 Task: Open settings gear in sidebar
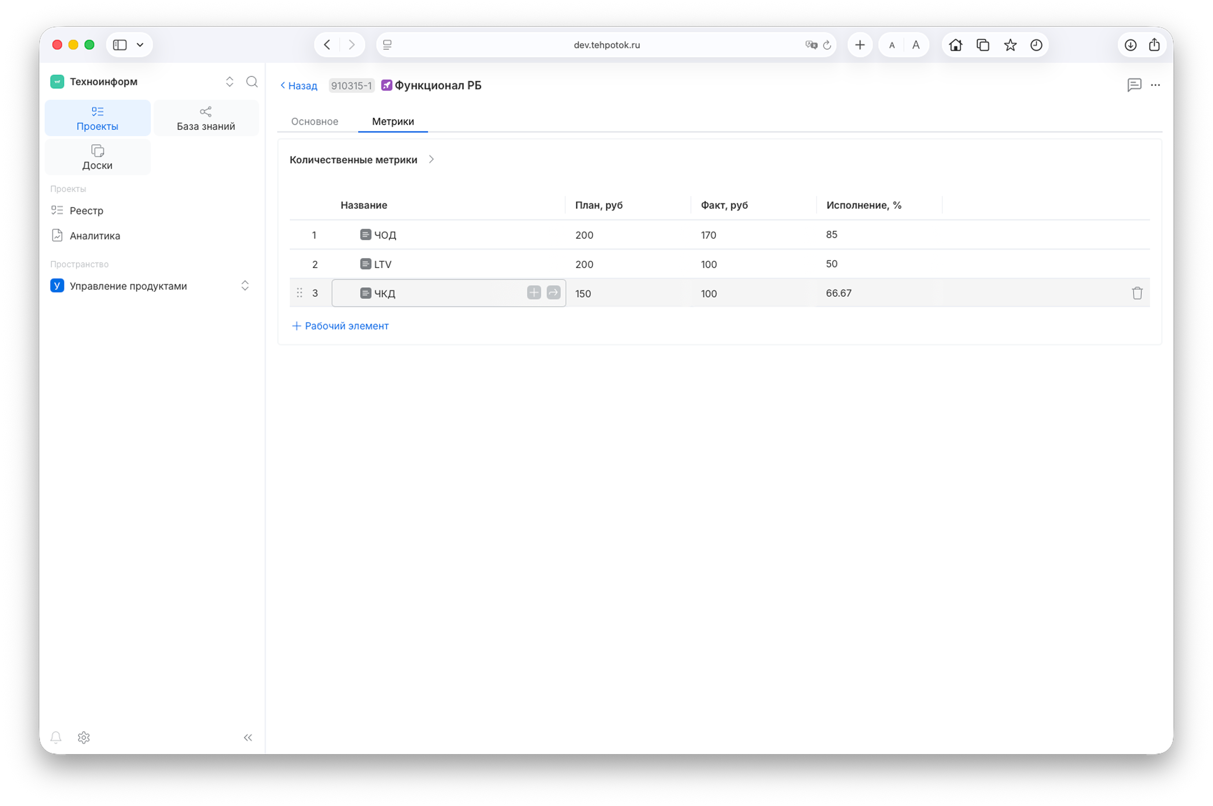pos(84,737)
